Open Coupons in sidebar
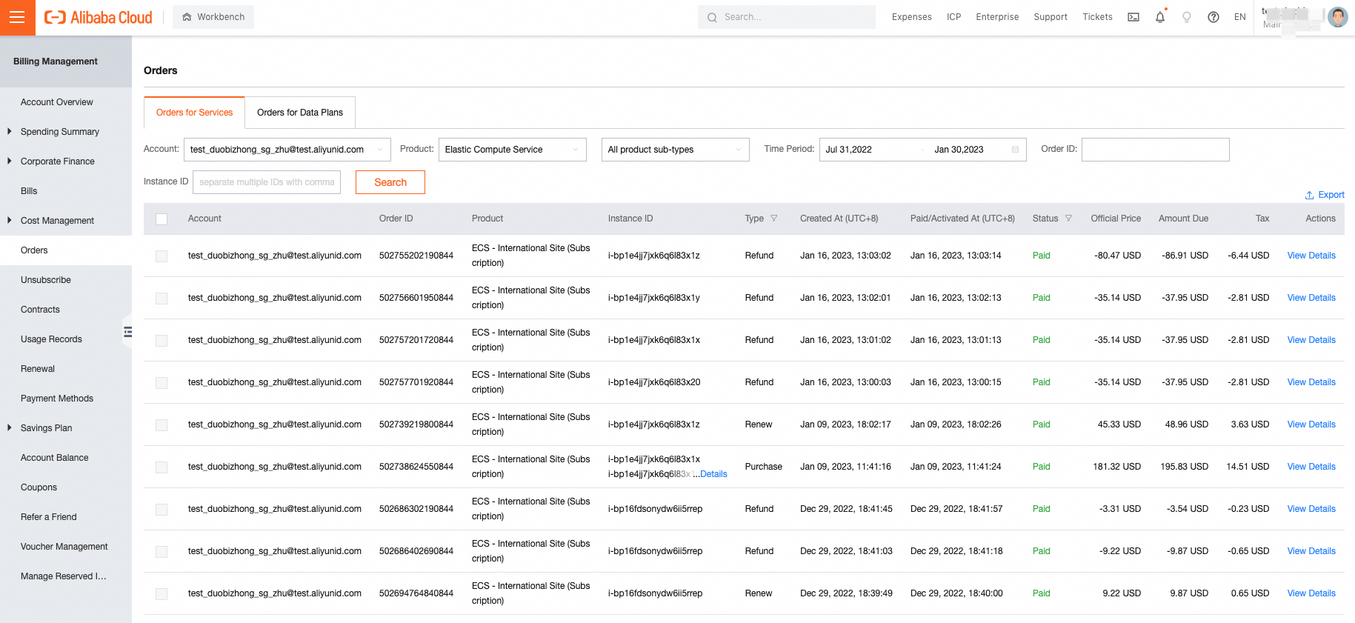Image resolution: width=1355 pixels, height=623 pixels. point(39,487)
